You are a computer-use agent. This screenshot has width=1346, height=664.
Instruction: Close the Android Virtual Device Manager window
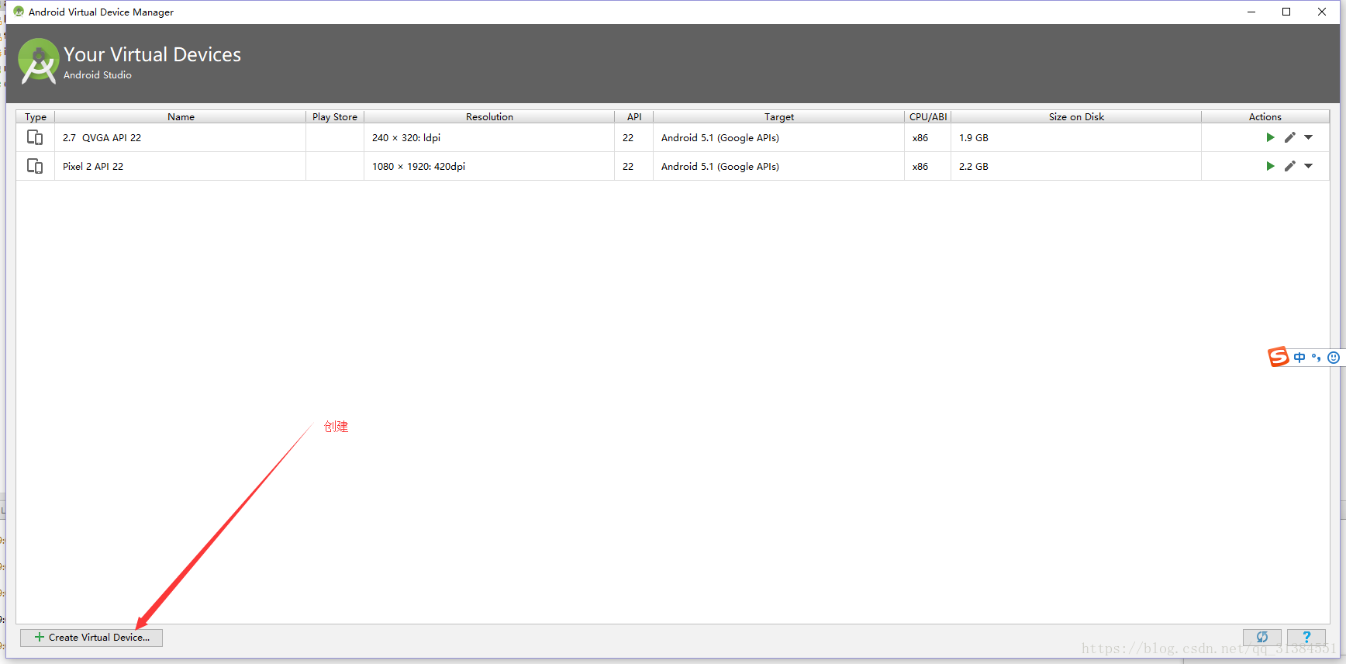(1322, 12)
